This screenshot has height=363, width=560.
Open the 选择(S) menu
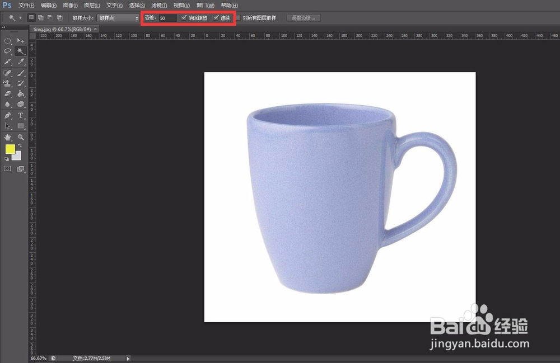tap(137, 6)
